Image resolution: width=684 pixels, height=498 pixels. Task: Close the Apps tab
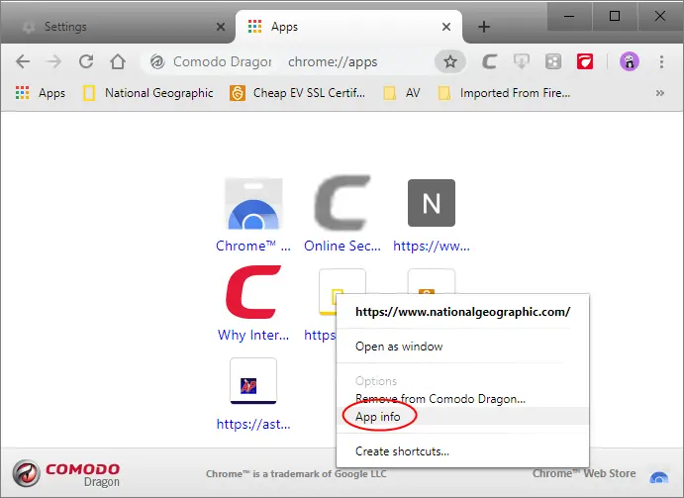pos(446,27)
